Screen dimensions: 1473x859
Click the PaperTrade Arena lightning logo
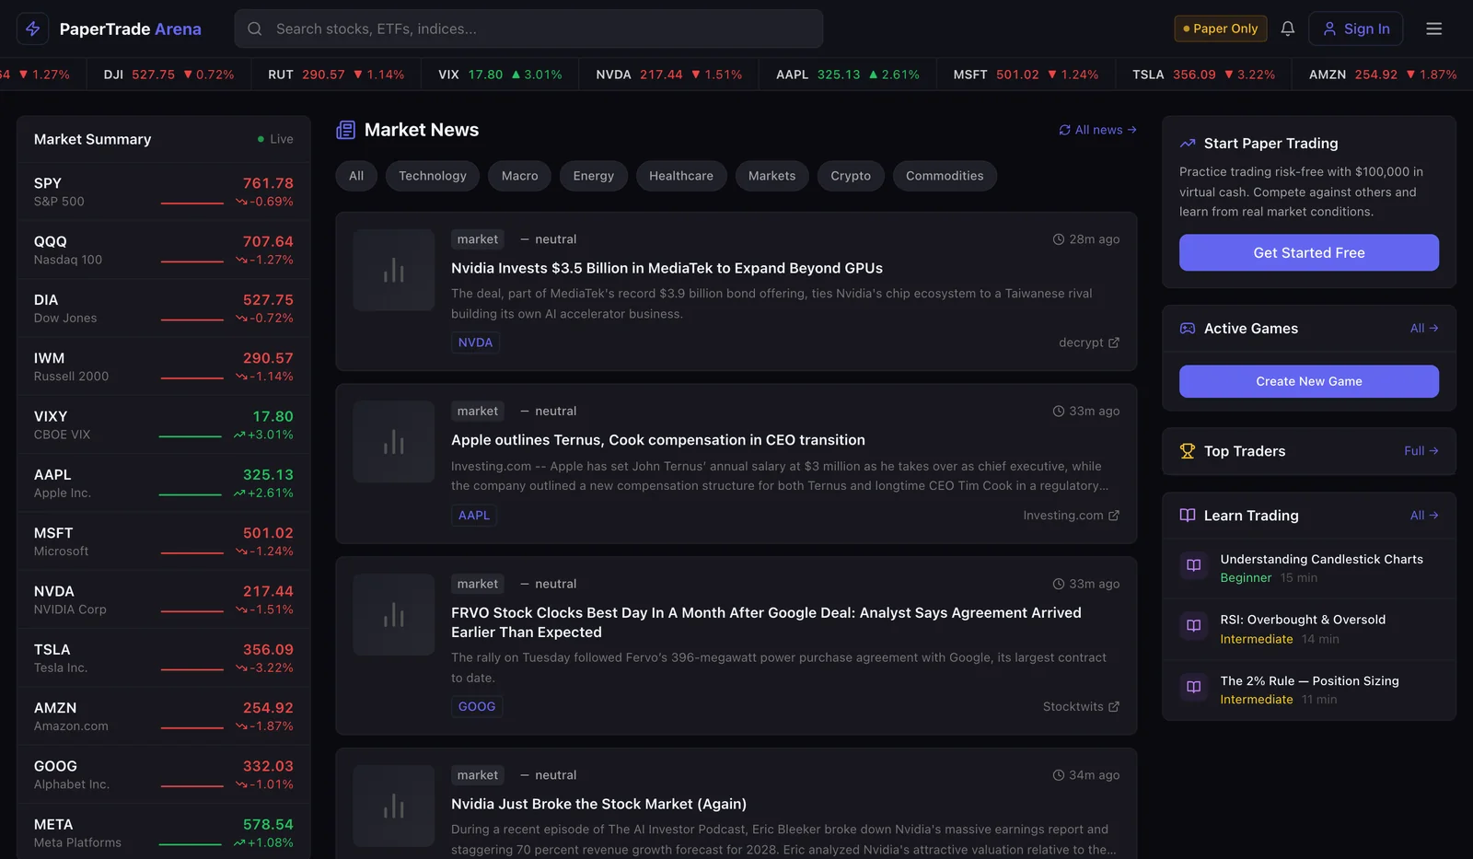coord(33,29)
